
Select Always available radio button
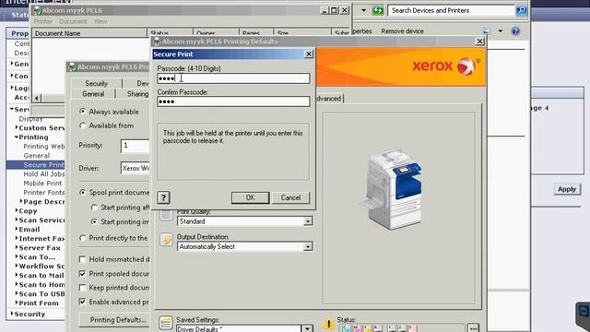82,112
